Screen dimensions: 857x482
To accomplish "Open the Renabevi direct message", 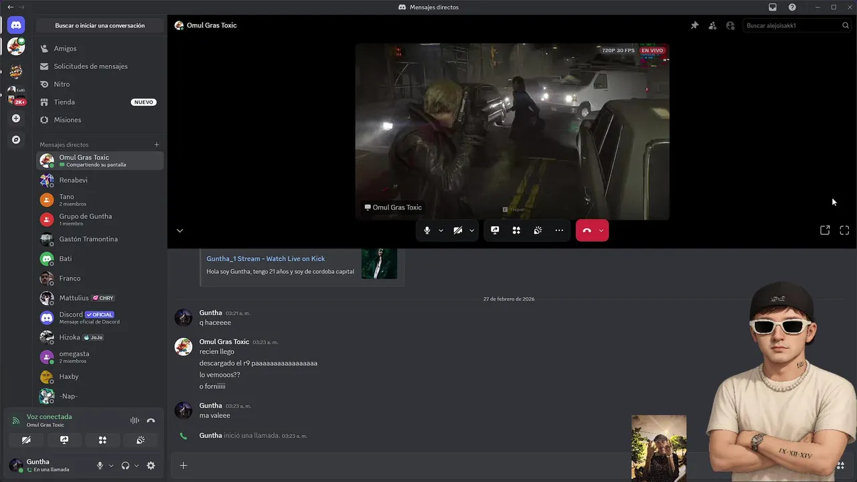I will 100,180.
